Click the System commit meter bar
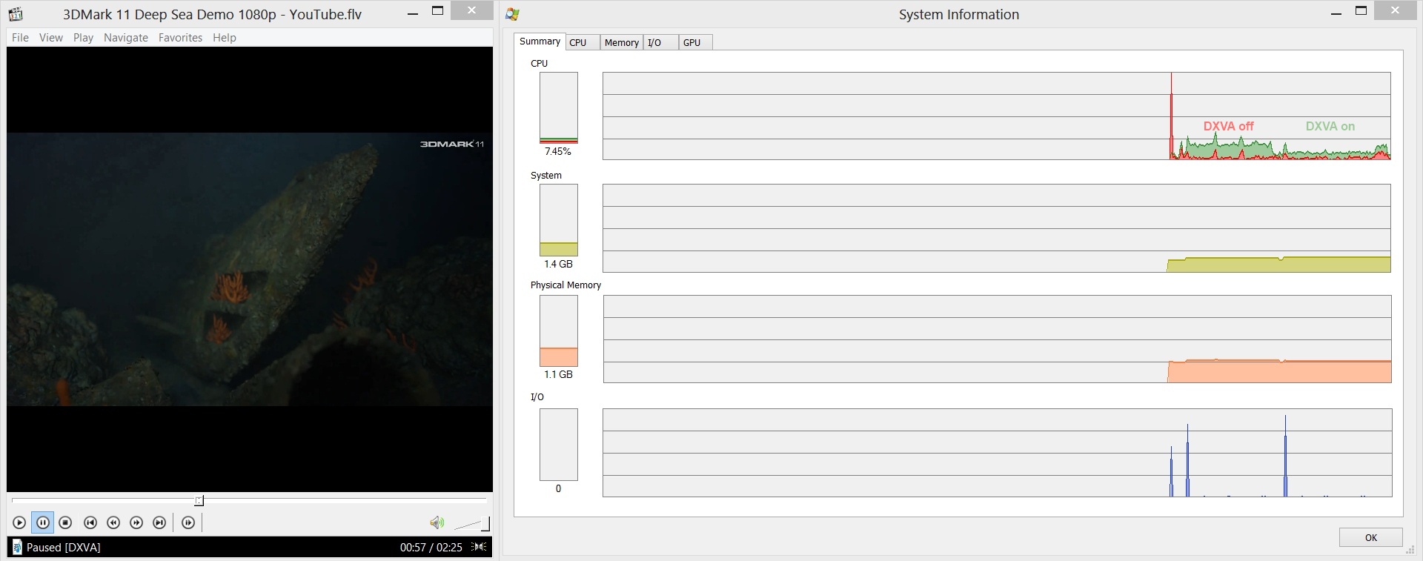 (x=559, y=220)
